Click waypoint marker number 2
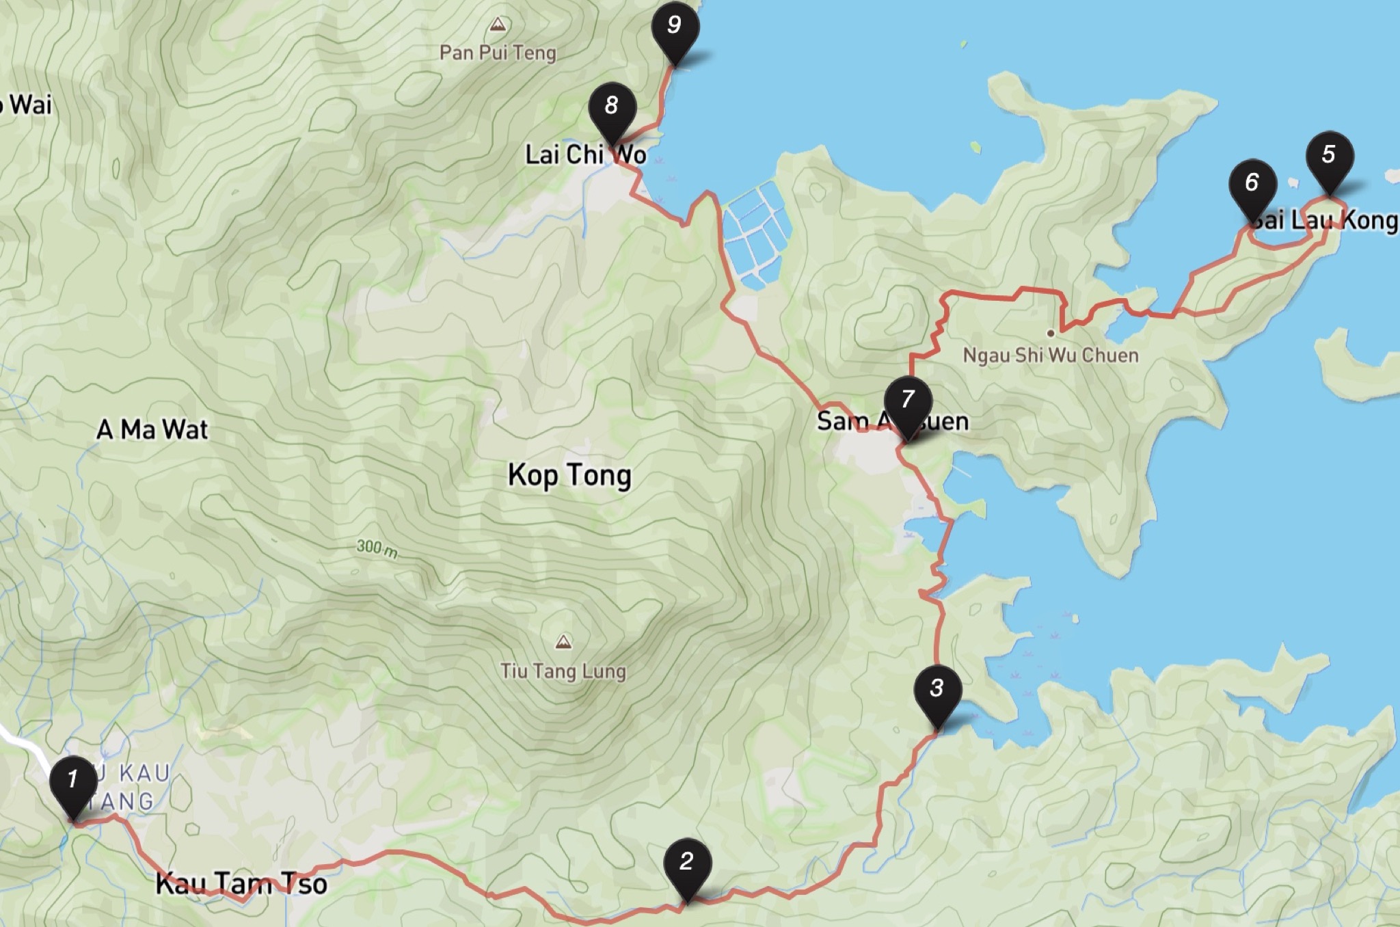Screen dimensions: 1400x927 687,868
